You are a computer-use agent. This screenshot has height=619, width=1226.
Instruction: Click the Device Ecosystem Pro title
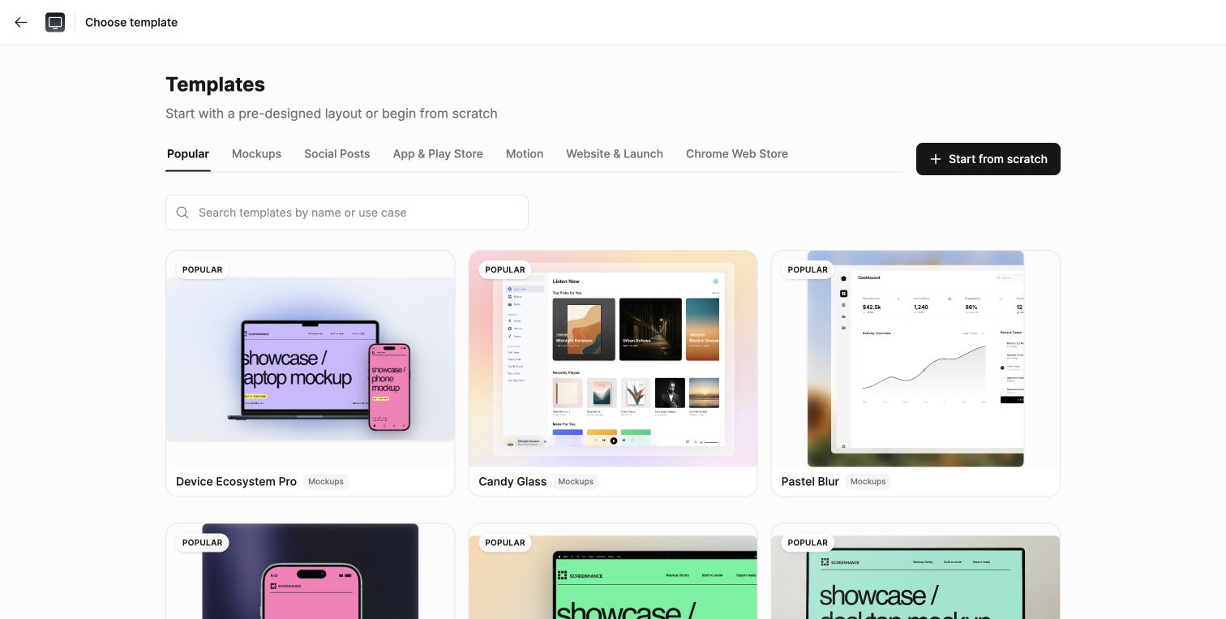point(236,482)
